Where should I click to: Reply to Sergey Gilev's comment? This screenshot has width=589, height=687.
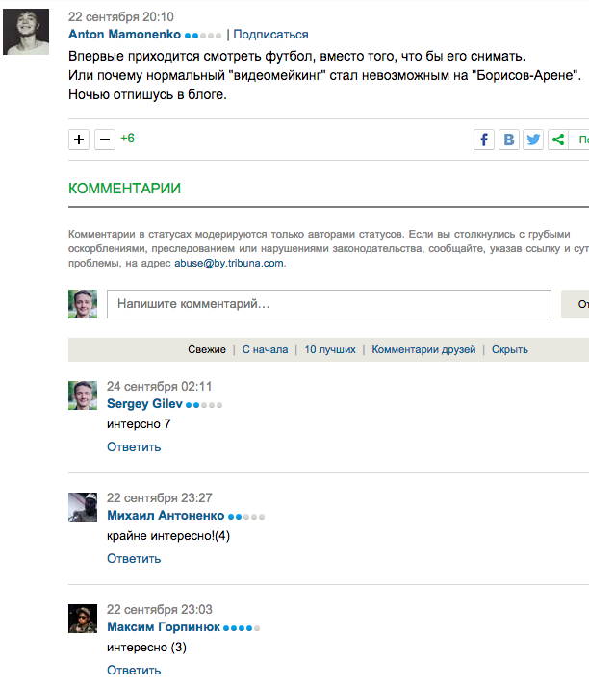(x=134, y=446)
